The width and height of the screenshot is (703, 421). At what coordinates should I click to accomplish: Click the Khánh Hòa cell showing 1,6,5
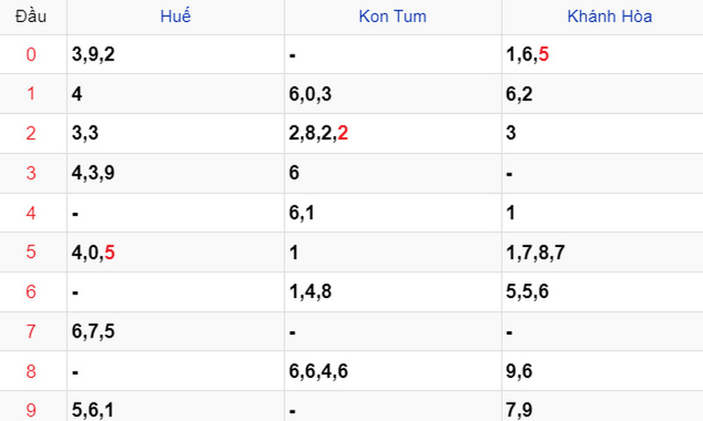(x=602, y=54)
